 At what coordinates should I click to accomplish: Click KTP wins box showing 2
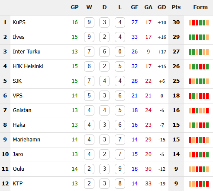pyautogui.click(x=89, y=184)
